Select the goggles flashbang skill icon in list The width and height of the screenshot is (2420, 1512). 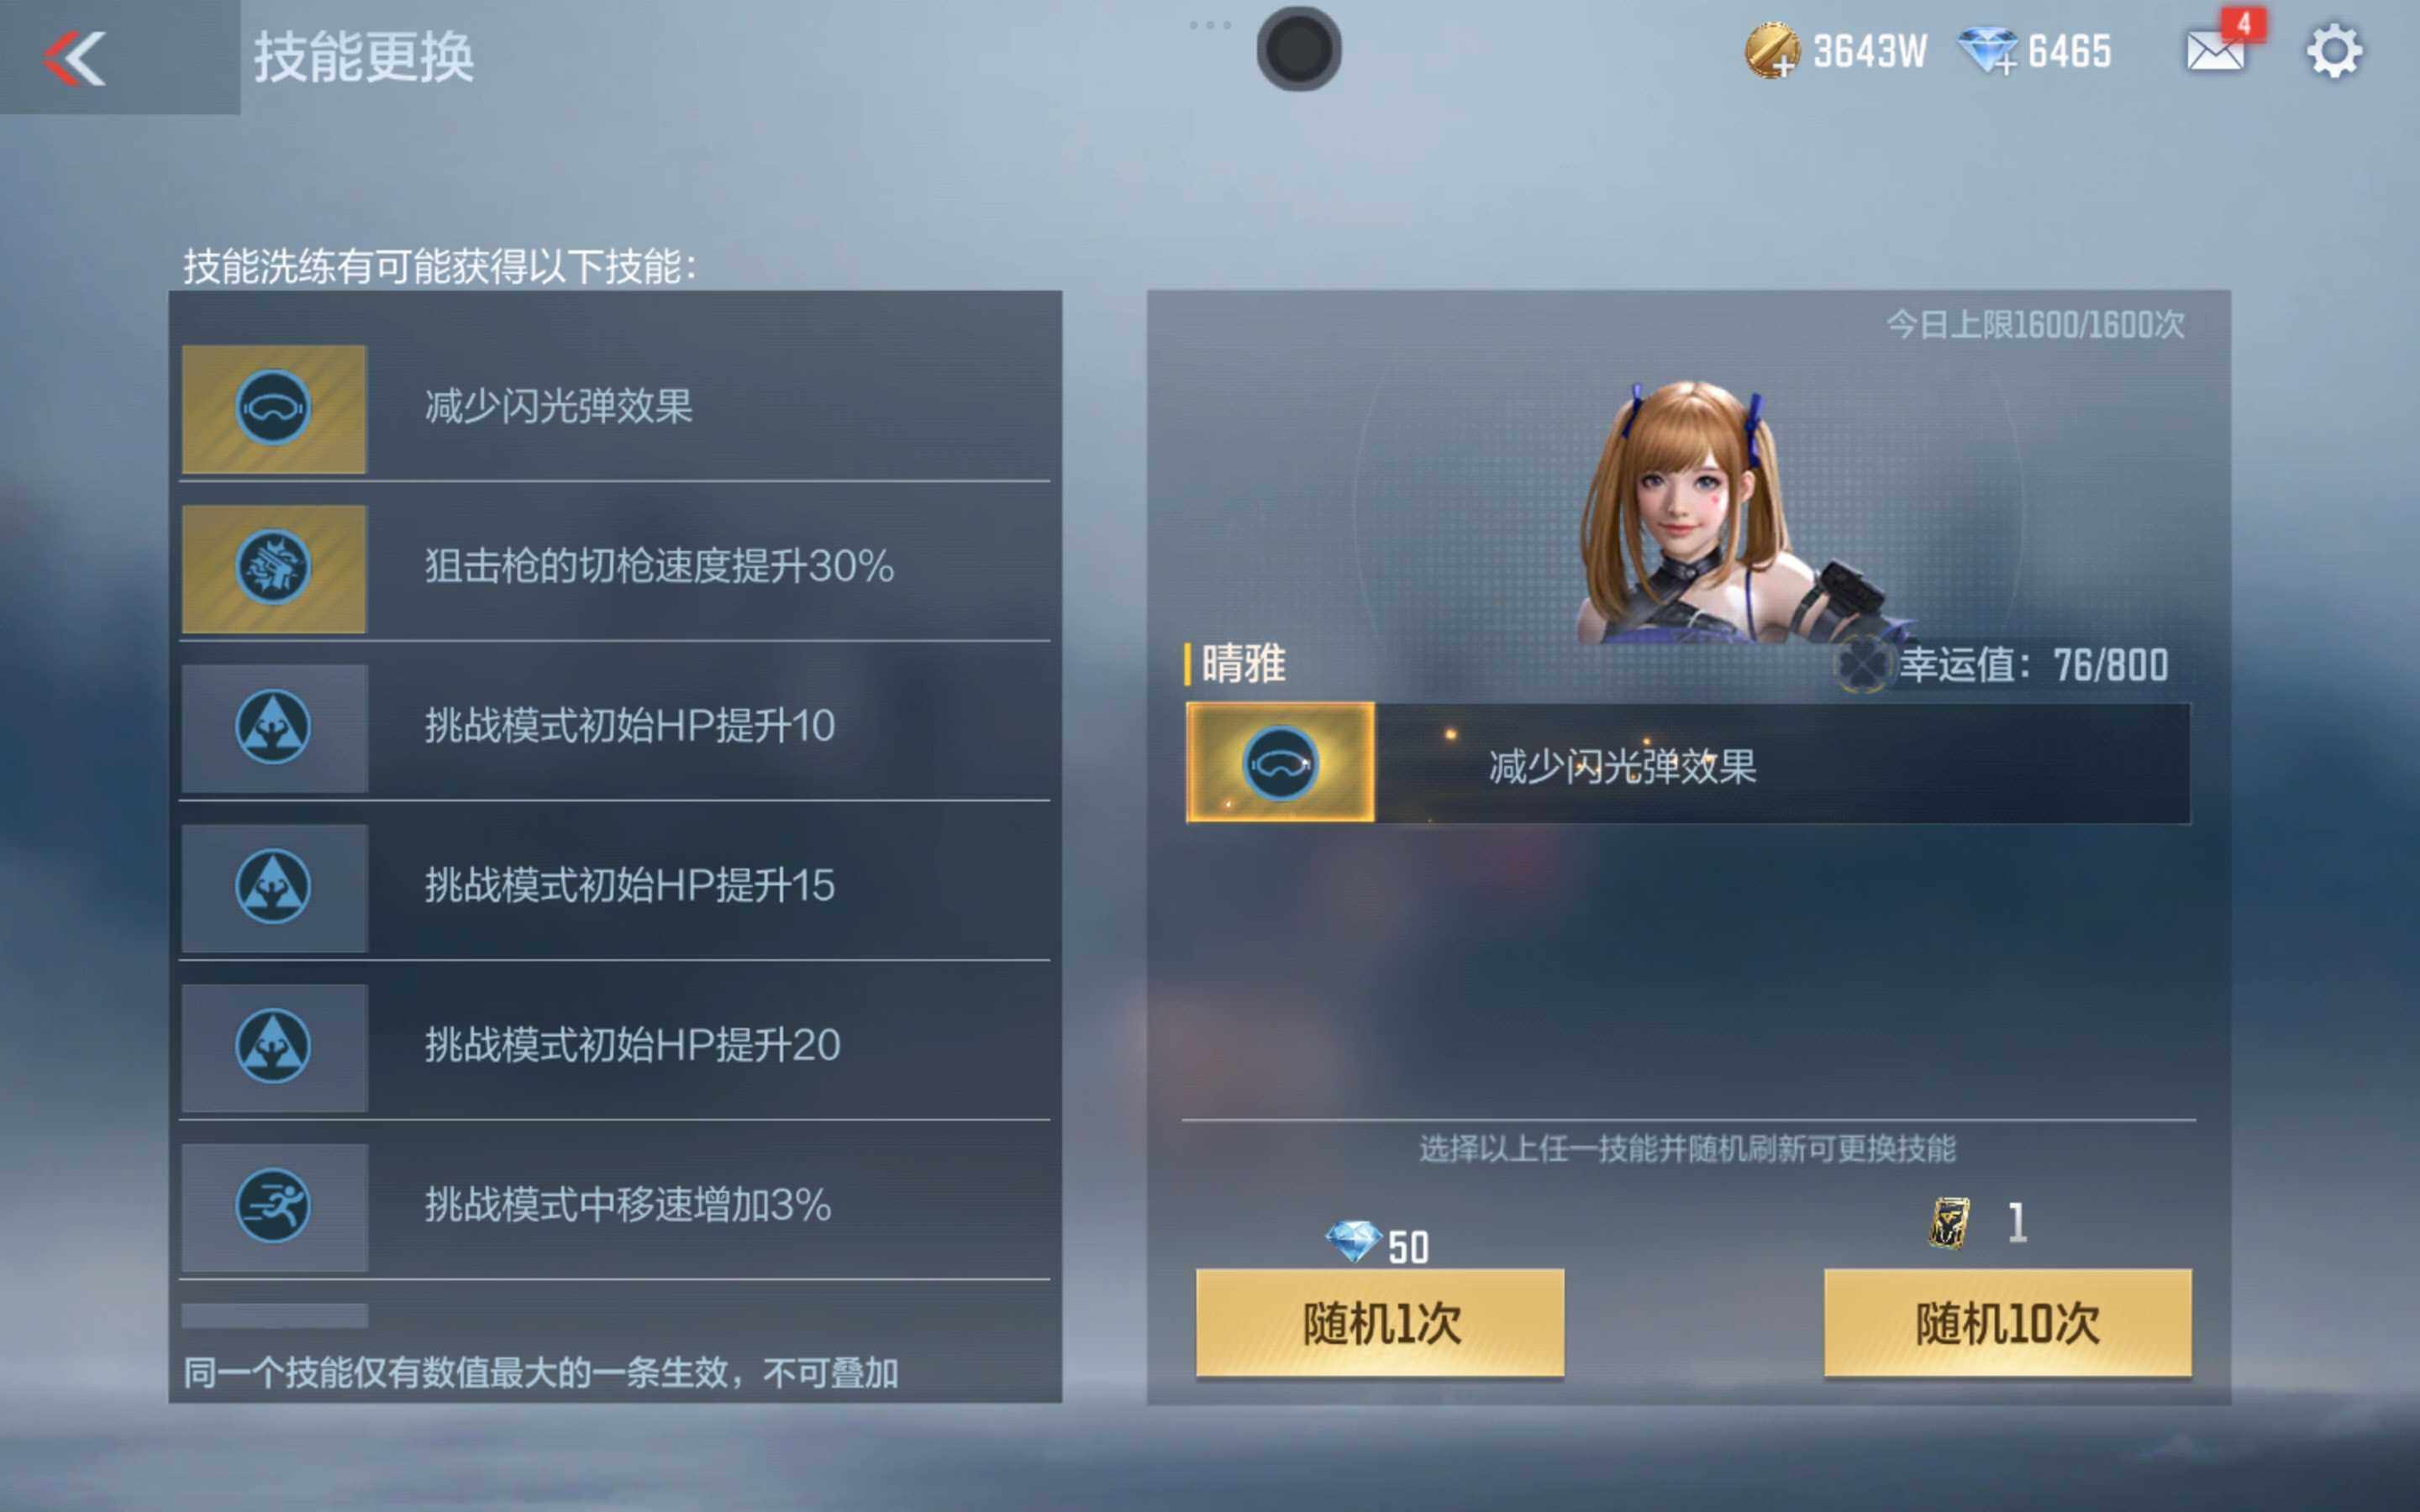click(274, 409)
